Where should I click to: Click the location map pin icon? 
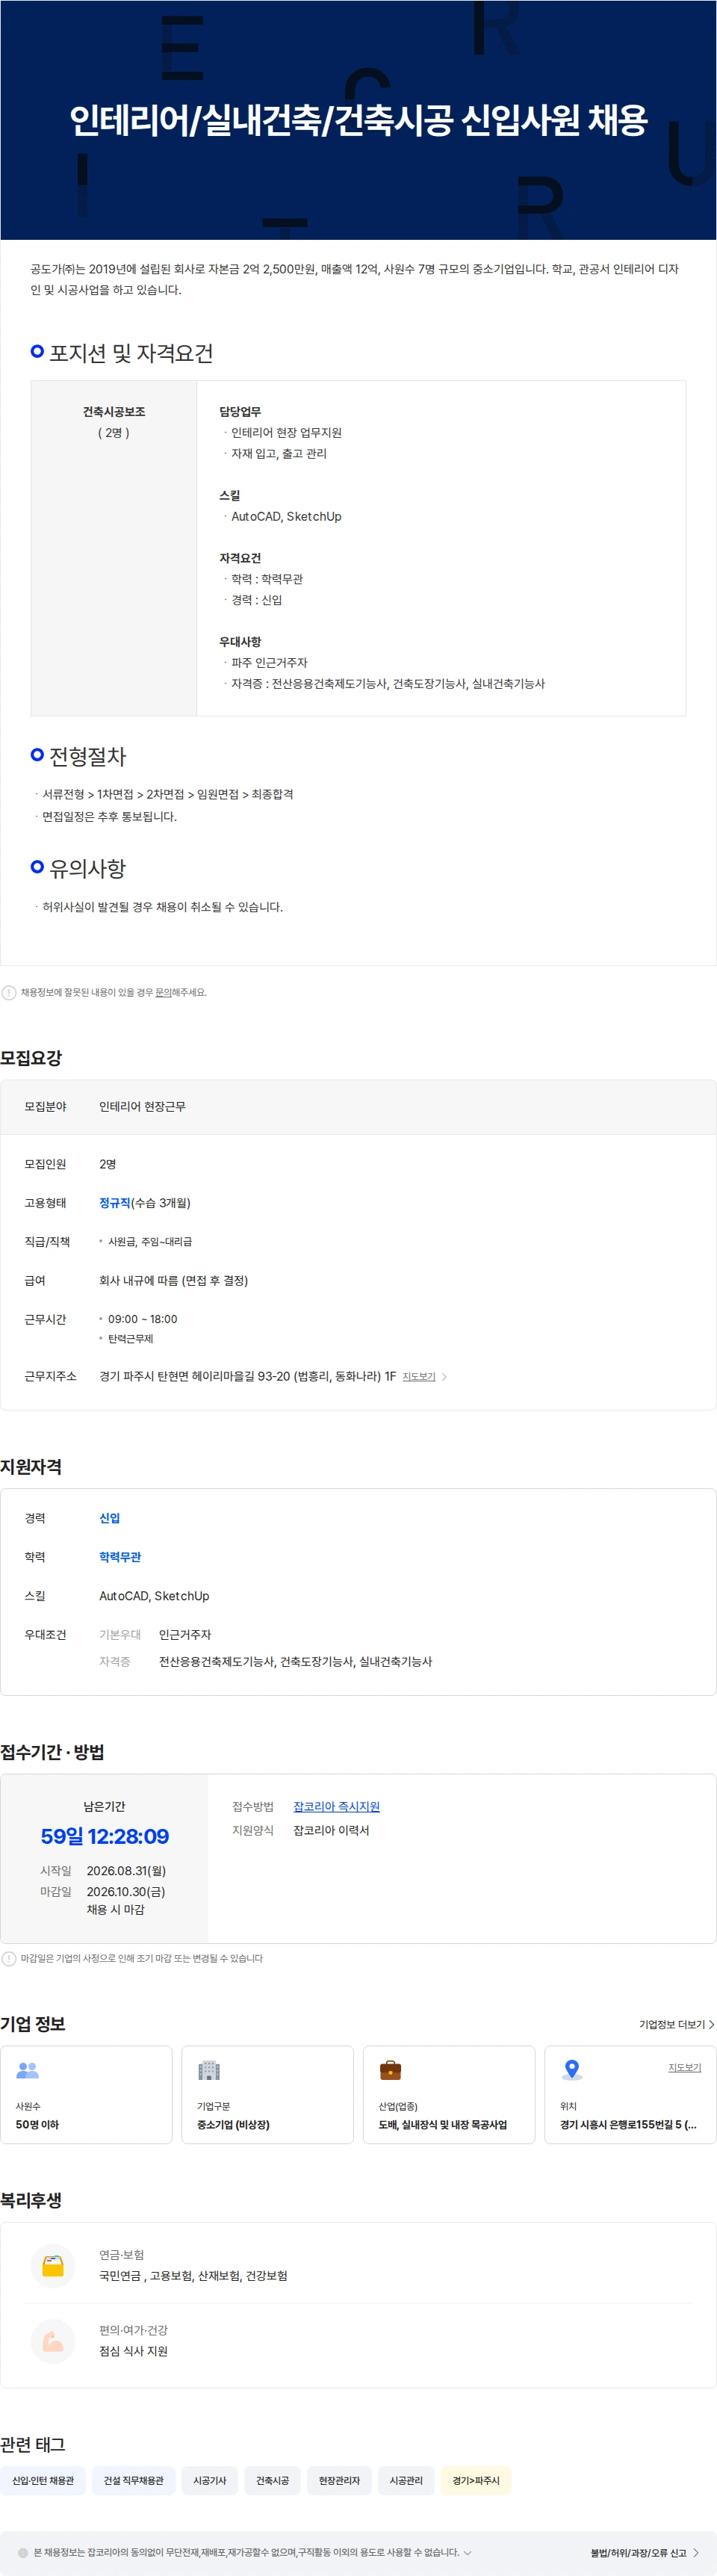572,2070
